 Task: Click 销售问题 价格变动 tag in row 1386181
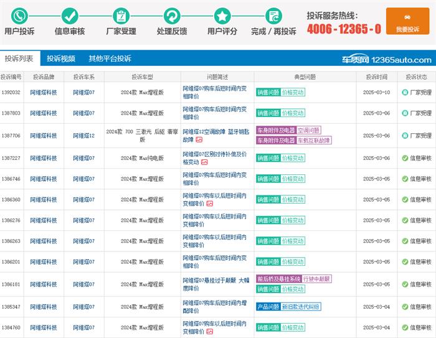(280, 289)
